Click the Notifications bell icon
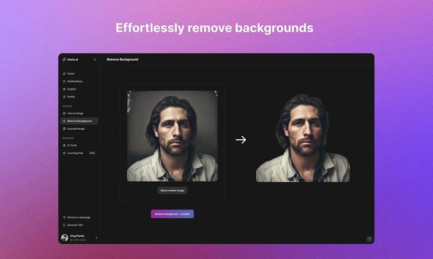The image size is (433, 259). [x=64, y=81]
